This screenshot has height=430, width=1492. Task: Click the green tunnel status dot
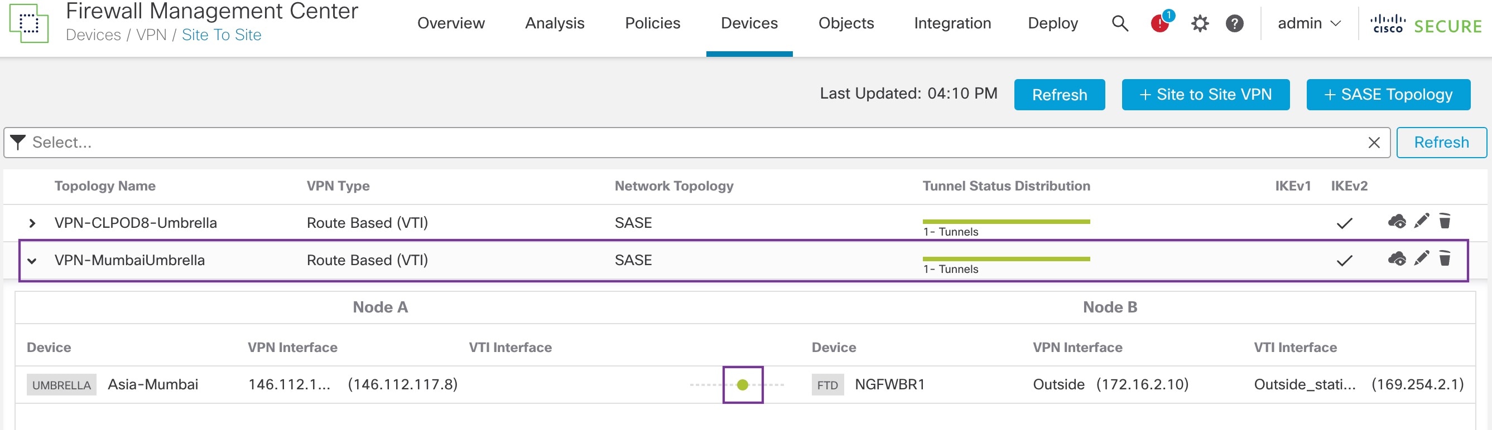click(x=743, y=385)
